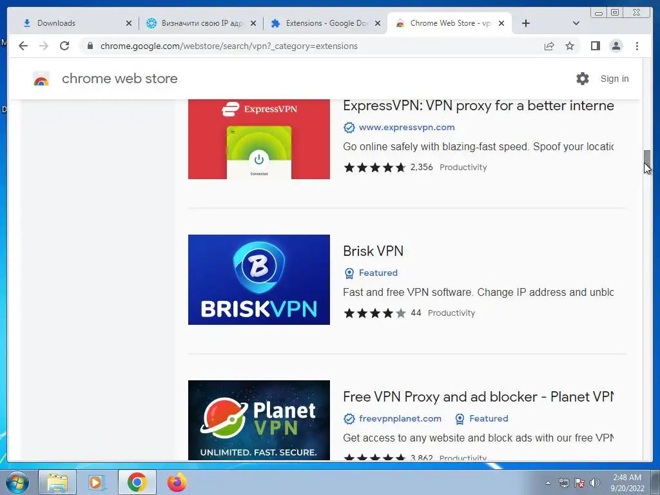Click the Brisk VPN star rating
Viewport: 660px width, 495px height.
pos(374,313)
